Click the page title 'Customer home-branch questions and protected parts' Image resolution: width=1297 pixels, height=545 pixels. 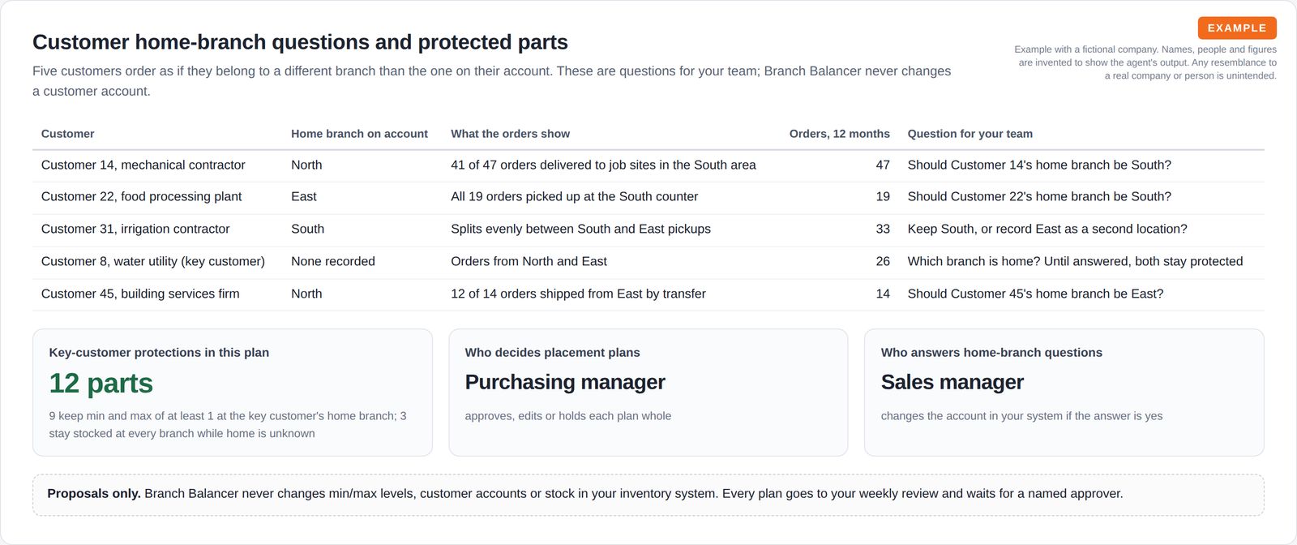pos(300,42)
